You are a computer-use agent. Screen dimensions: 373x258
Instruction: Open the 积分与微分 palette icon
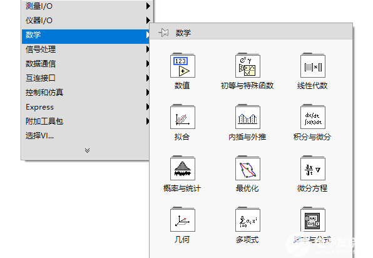pos(313,117)
